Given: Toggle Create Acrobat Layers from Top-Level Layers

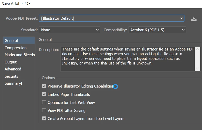Looking at the screenshot, I should [x=44, y=118].
